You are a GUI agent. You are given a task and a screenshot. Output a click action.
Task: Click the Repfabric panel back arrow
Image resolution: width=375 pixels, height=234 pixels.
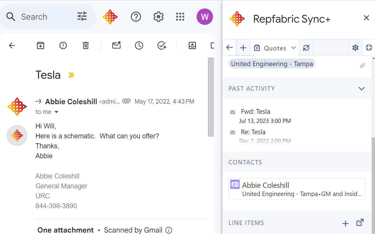pyautogui.click(x=229, y=48)
